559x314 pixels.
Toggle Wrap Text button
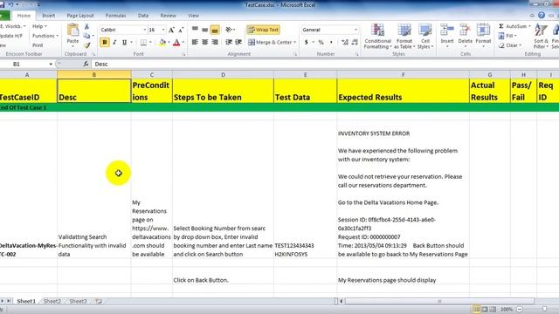263,30
